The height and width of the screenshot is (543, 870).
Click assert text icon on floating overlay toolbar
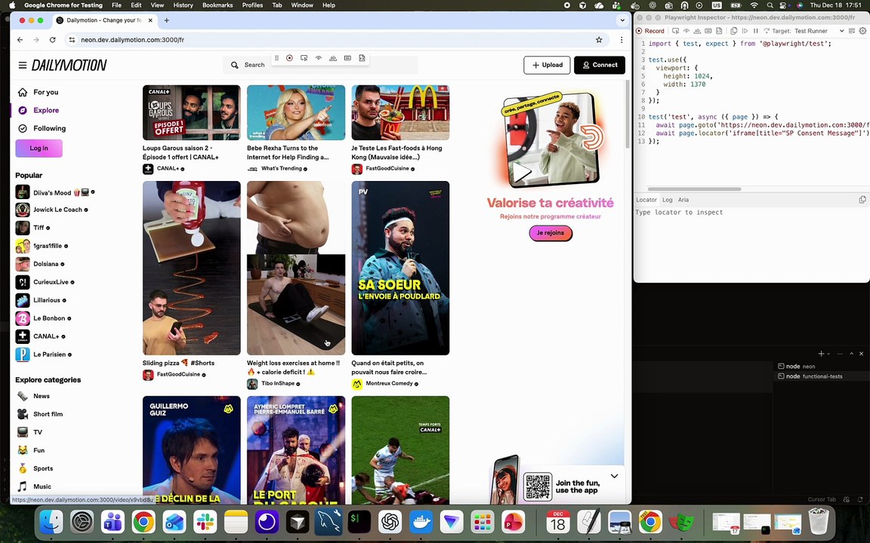pos(333,58)
